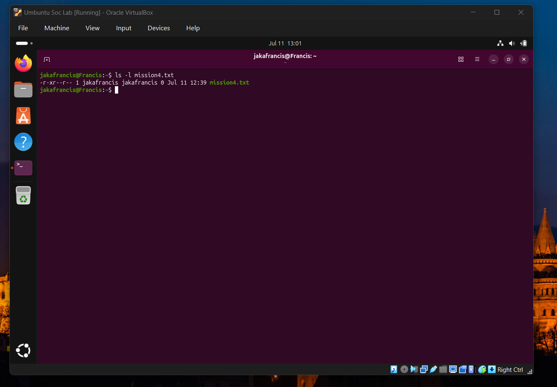Click the recording status icon in VirtualBox
Viewport: 557px width, 387px height.
[x=463, y=369]
